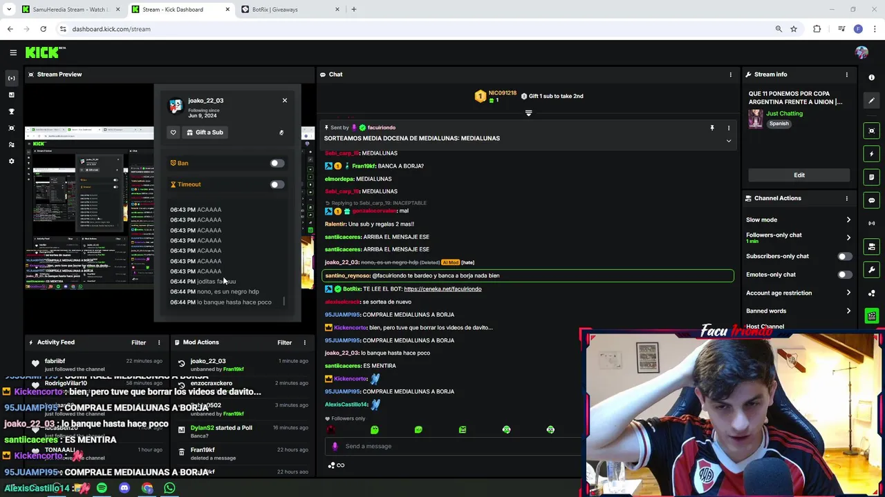Open the pinned message three-dot menu
The height and width of the screenshot is (497, 885).
pos(728,128)
